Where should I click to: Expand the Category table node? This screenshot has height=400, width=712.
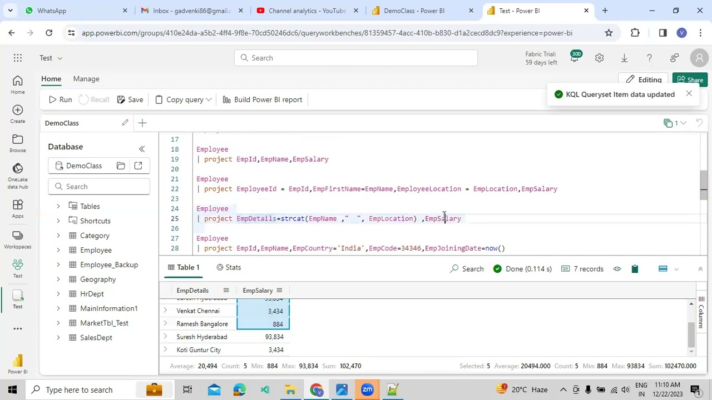(58, 236)
